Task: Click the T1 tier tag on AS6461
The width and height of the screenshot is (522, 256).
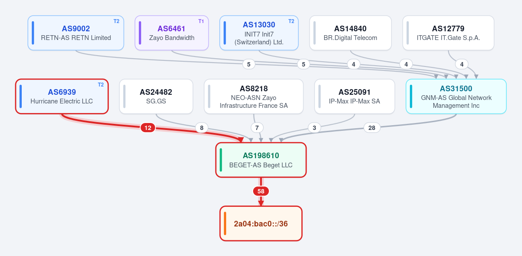Action: click(x=201, y=21)
